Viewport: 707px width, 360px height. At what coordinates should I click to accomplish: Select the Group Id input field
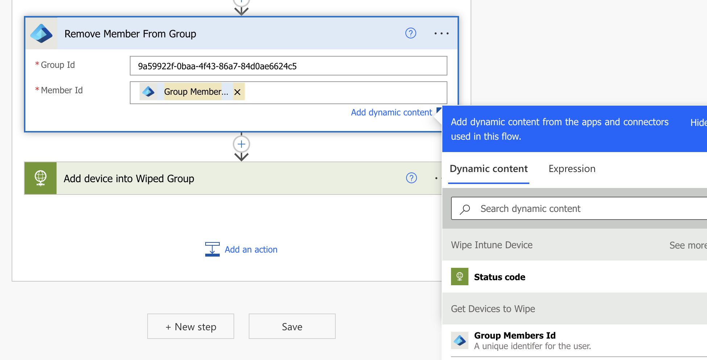(x=288, y=66)
